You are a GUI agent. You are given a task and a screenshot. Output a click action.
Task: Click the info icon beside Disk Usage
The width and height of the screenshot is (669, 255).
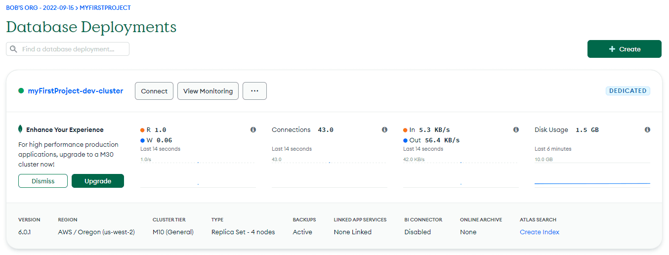pos(647,130)
